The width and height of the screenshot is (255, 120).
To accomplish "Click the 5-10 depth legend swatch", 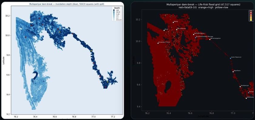I will [x=114, y=14].
